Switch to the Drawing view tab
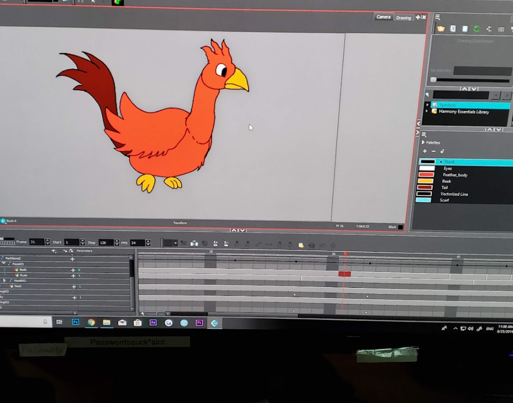 pos(403,18)
